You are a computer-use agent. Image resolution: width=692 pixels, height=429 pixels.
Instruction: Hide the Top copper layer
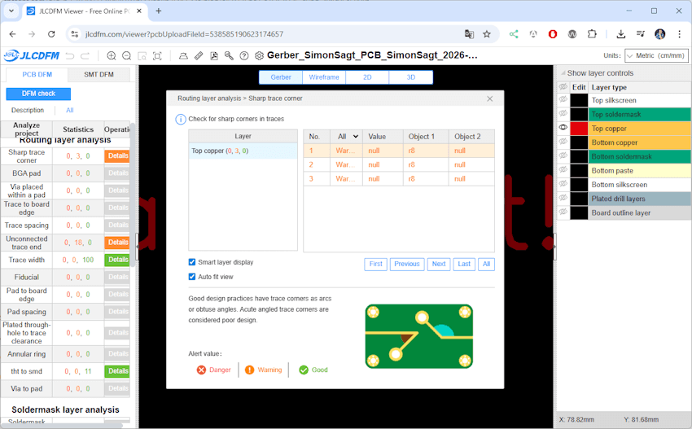pos(563,128)
